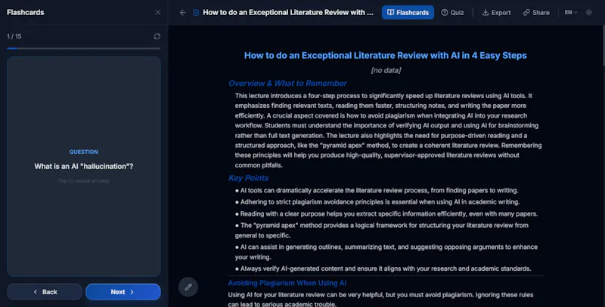
Task: Close the Flashcards side panel
Action: (x=157, y=12)
